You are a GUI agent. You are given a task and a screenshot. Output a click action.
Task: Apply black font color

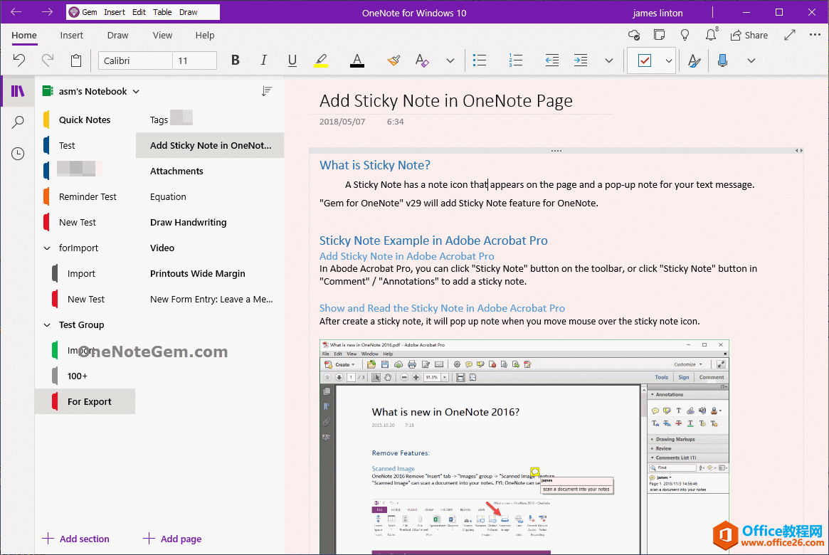pyautogui.click(x=357, y=60)
